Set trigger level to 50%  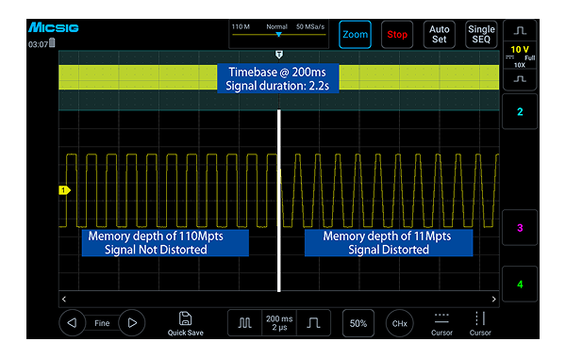[358, 323]
